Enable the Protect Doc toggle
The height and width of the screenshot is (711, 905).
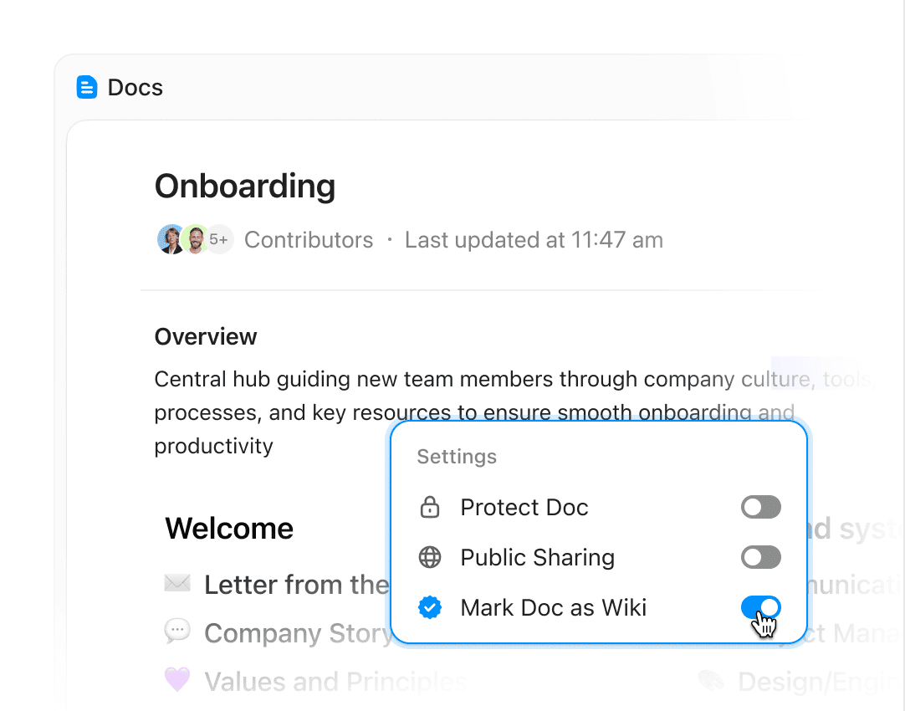(x=760, y=507)
